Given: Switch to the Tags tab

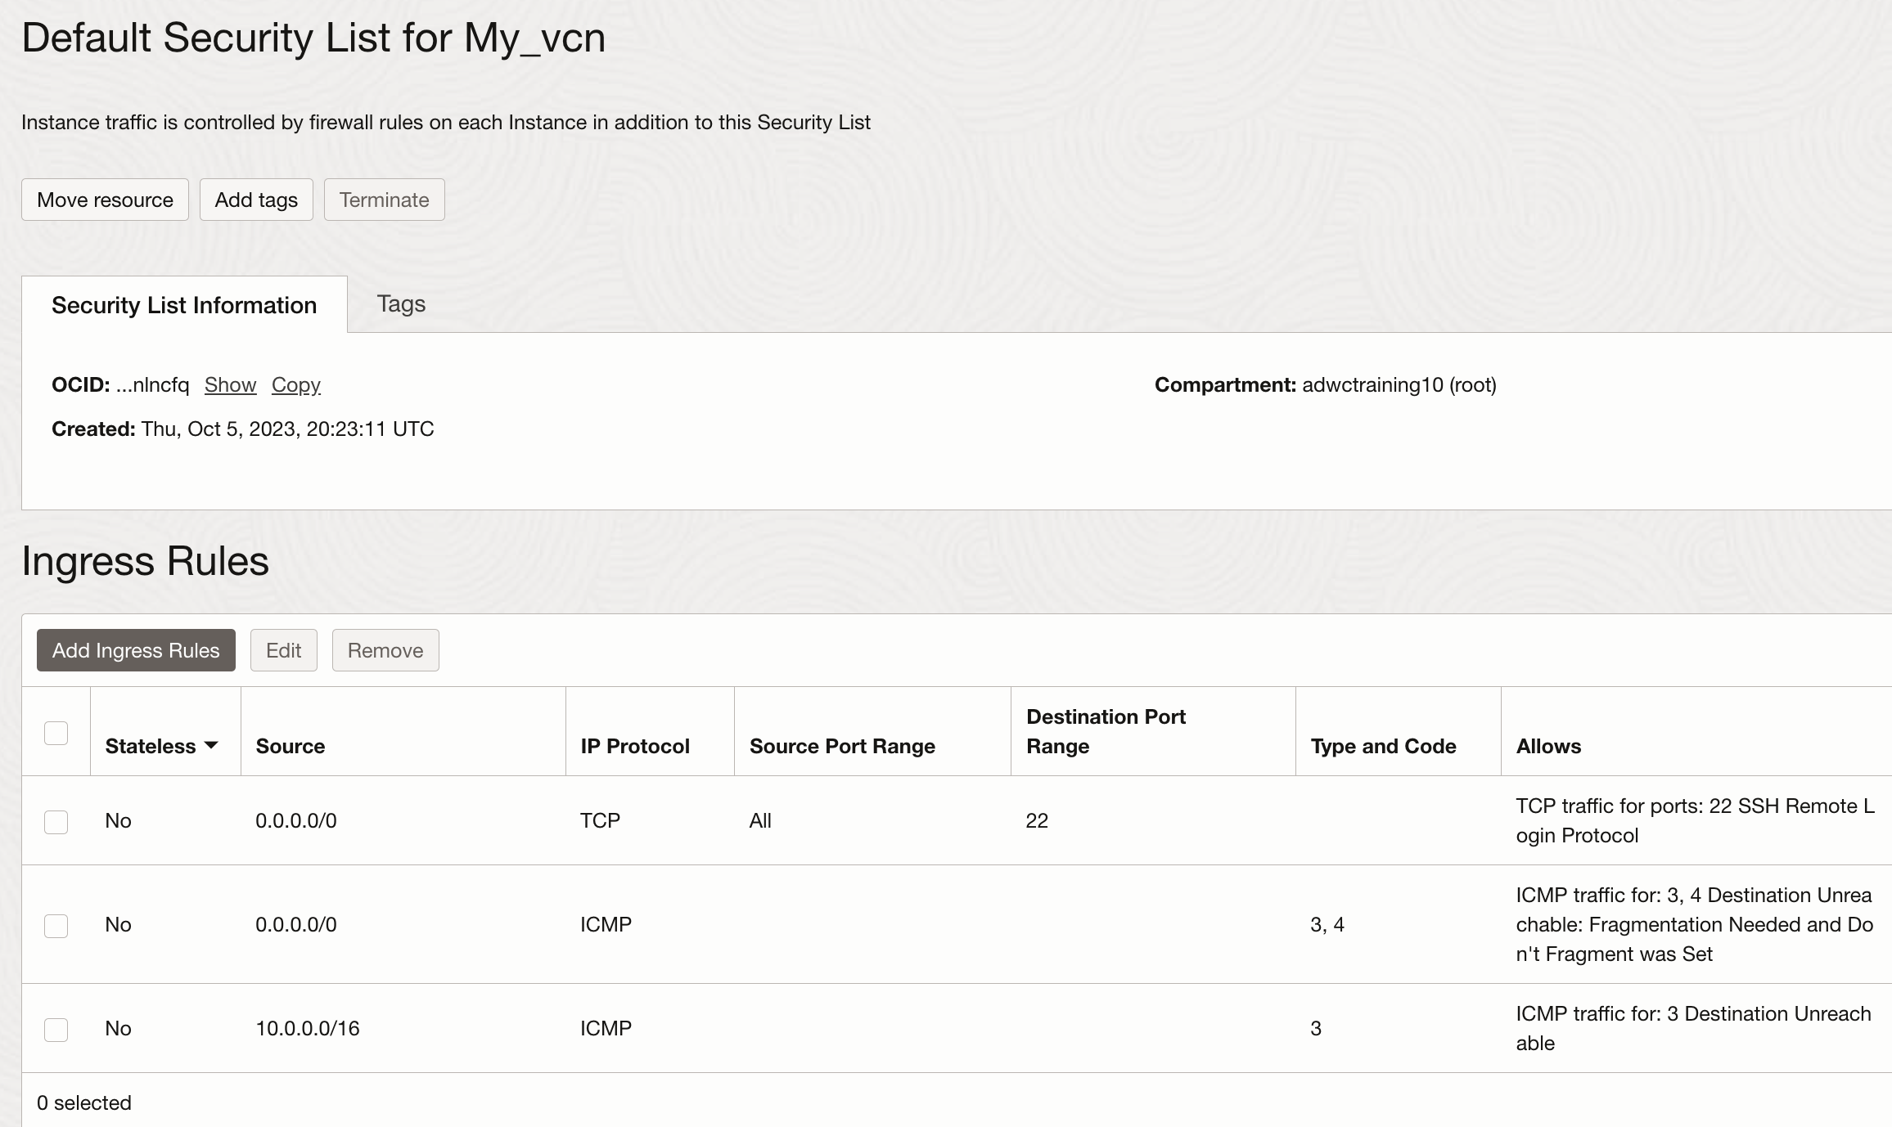Looking at the screenshot, I should tap(400, 303).
